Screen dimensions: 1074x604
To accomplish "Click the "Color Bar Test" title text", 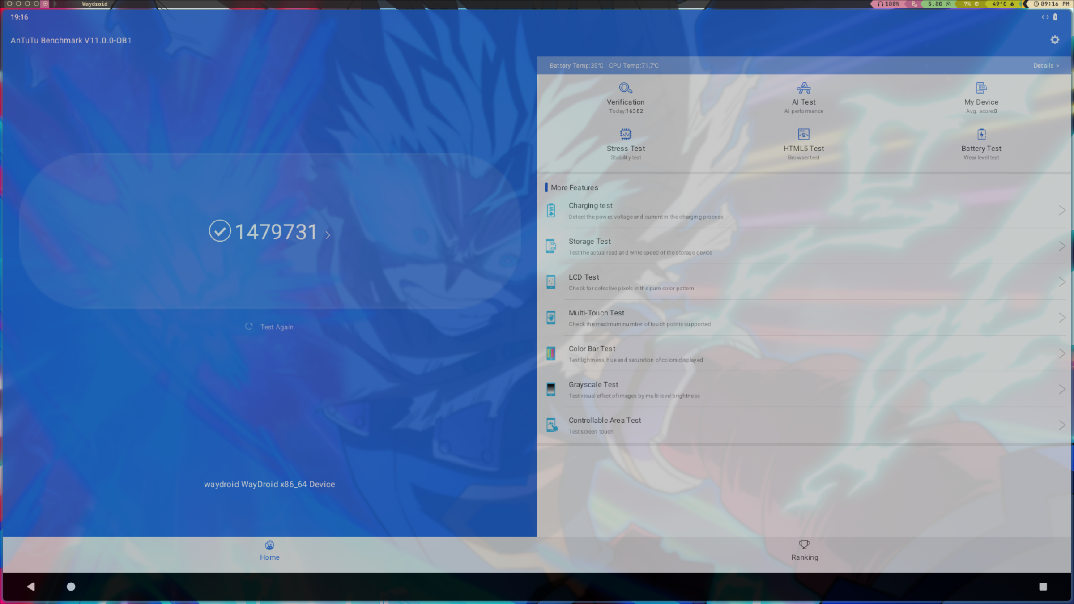I will click(592, 349).
